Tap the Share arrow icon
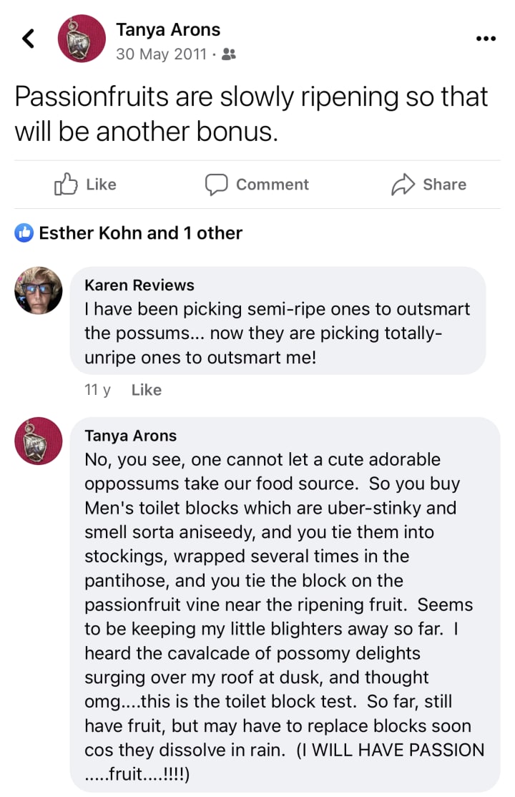 click(403, 184)
